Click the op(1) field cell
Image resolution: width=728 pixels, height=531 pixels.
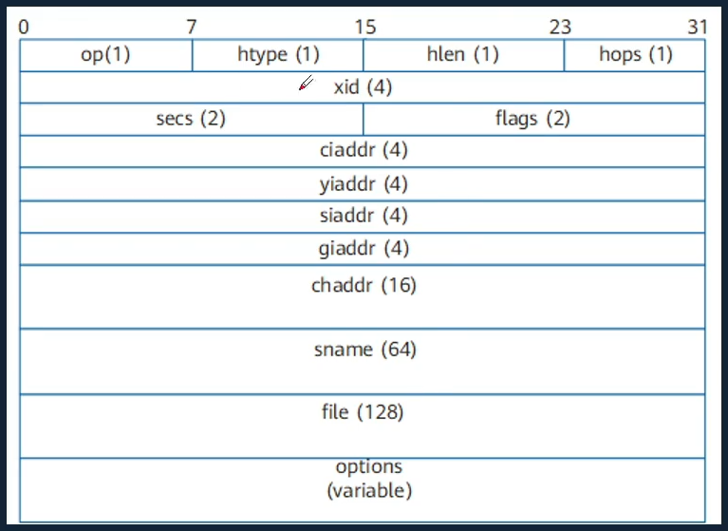click(106, 55)
